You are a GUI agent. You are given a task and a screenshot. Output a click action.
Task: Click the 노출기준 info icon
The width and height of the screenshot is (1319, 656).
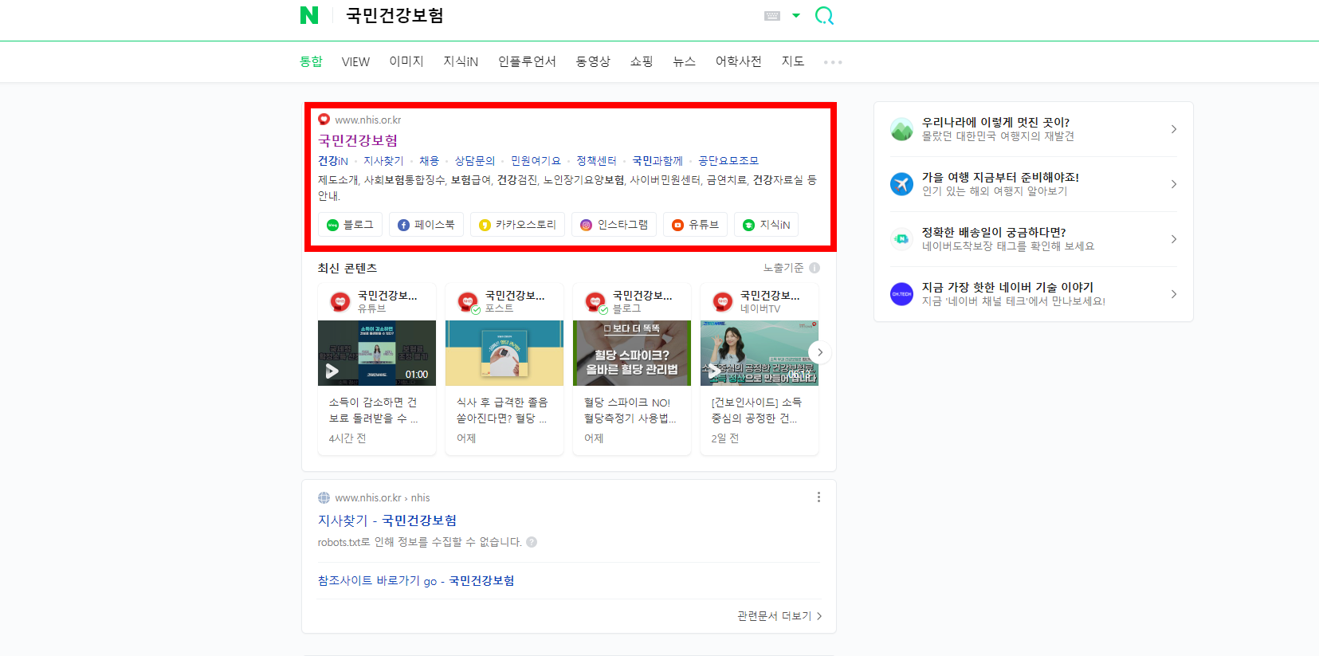pyautogui.click(x=815, y=268)
